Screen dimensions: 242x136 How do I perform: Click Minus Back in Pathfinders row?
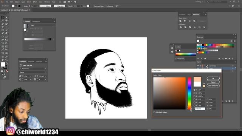(x=204, y=27)
